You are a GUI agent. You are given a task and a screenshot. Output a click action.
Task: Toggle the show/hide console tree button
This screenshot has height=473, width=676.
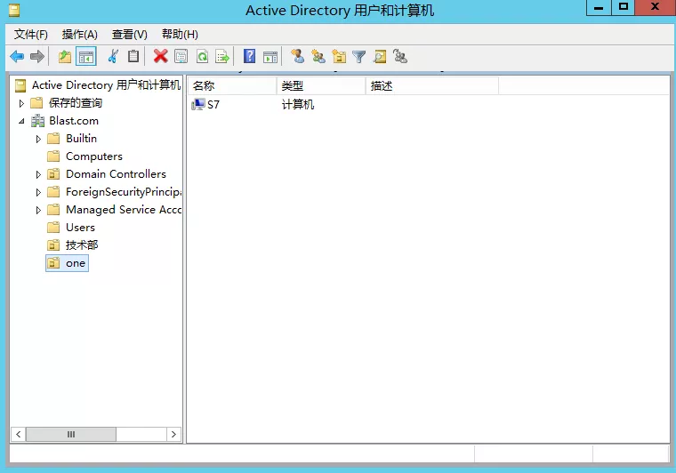86,57
